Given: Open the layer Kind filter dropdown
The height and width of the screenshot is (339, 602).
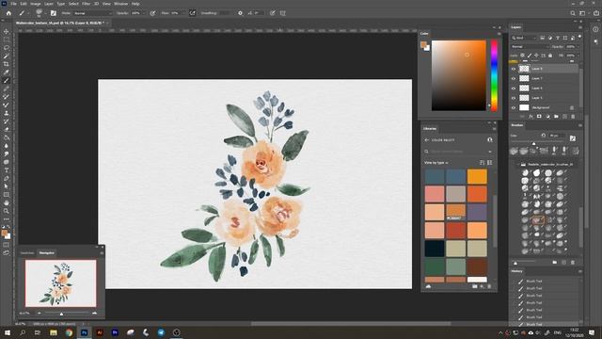Looking at the screenshot, I should pos(524,38).
